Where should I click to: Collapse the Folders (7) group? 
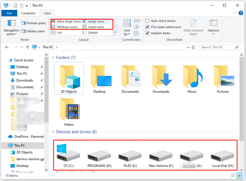(53, 58)
